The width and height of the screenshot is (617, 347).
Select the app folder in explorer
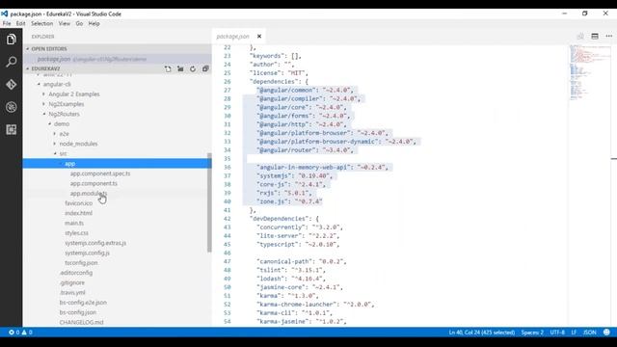(117, 163)
